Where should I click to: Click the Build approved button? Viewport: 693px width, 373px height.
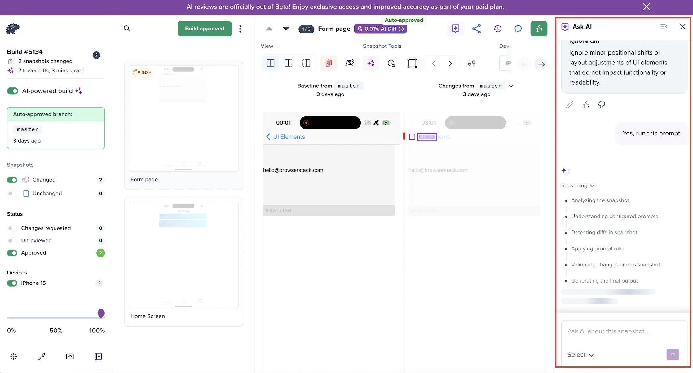[205, 29]
